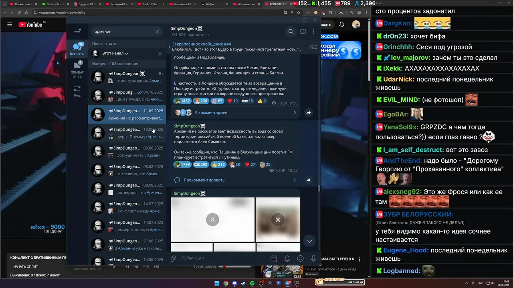Screen dimensions: 513x288
Task: Click the "НАЧАТЬ СПЛИТ" button
Action: 26,266
